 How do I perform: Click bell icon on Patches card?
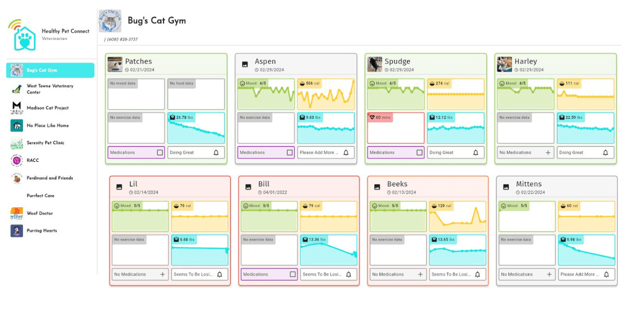click(216, 153)
